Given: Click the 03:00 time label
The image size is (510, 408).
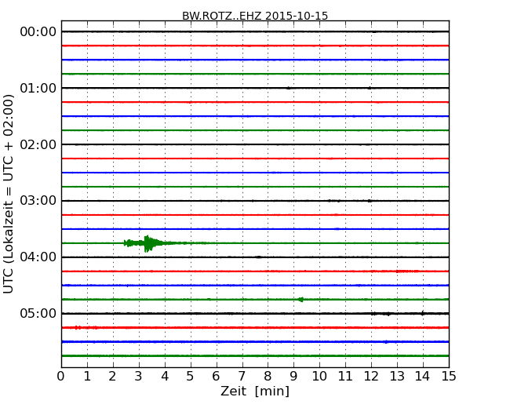Looking at the screenshot, I should pyautogui.click(x=38, y=200).
